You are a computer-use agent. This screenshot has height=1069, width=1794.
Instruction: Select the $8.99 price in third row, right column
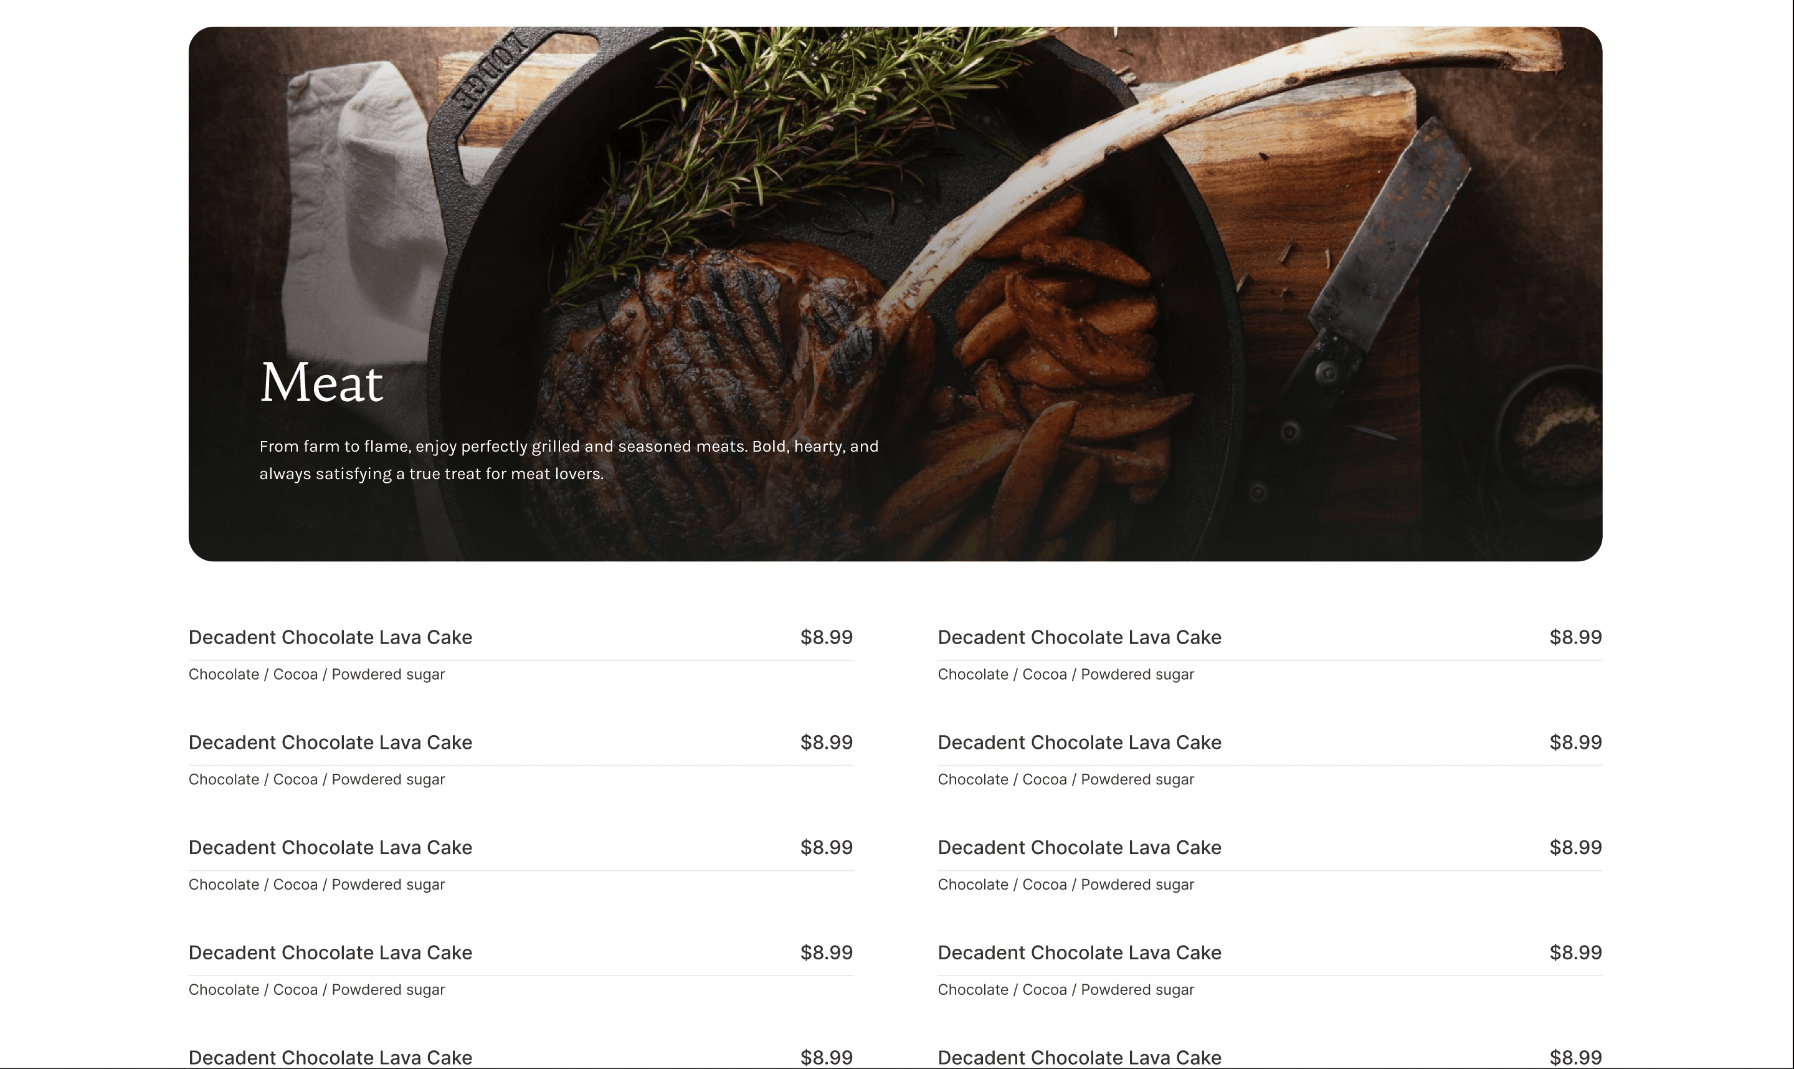[1576, 848]
